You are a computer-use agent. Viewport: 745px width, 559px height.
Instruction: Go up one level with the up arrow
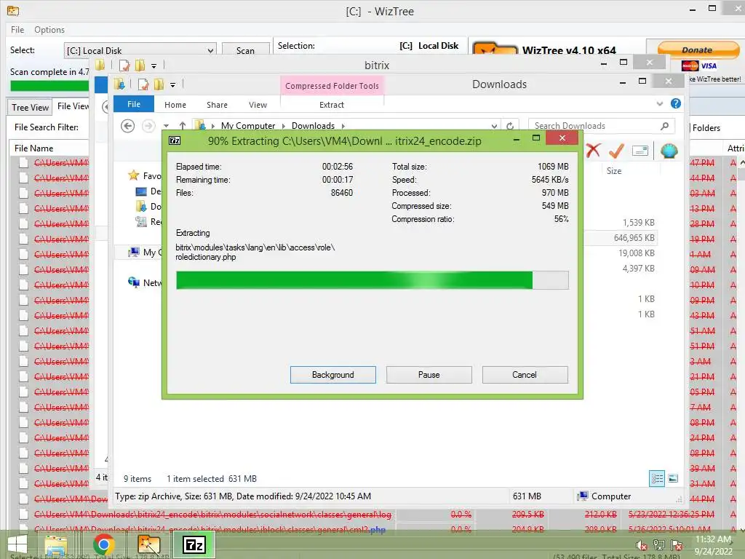point(183,125)
